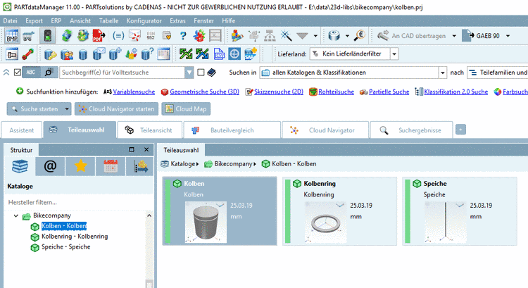The image size is (528, 288).
Task: Click Cloud Navigator starten button
Action: (116, 109)
